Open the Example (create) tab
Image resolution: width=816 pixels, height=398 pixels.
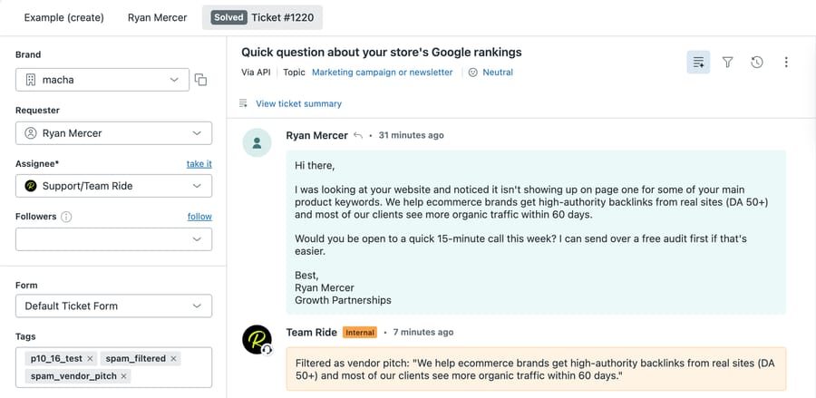pos(64,18)
